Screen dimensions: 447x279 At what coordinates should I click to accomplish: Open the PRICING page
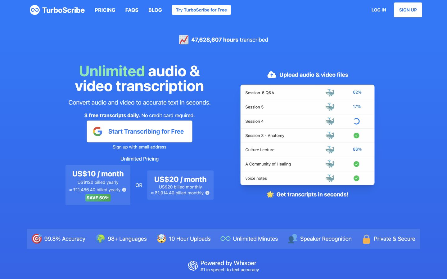[x=105, y=10]
